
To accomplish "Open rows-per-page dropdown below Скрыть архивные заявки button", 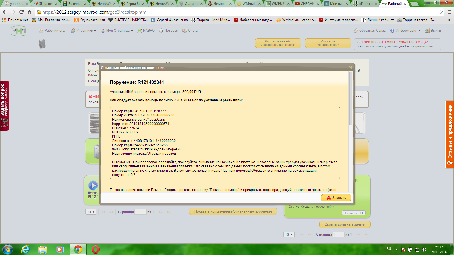I will pos(289,235).
